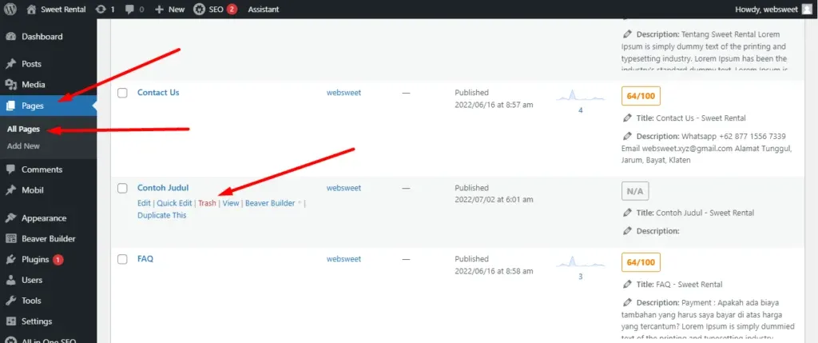The width and height of the screenshot is (818, 343).
Task: Open All Pages submenu item
Action: pyautogui.click(x=23, y=130)
